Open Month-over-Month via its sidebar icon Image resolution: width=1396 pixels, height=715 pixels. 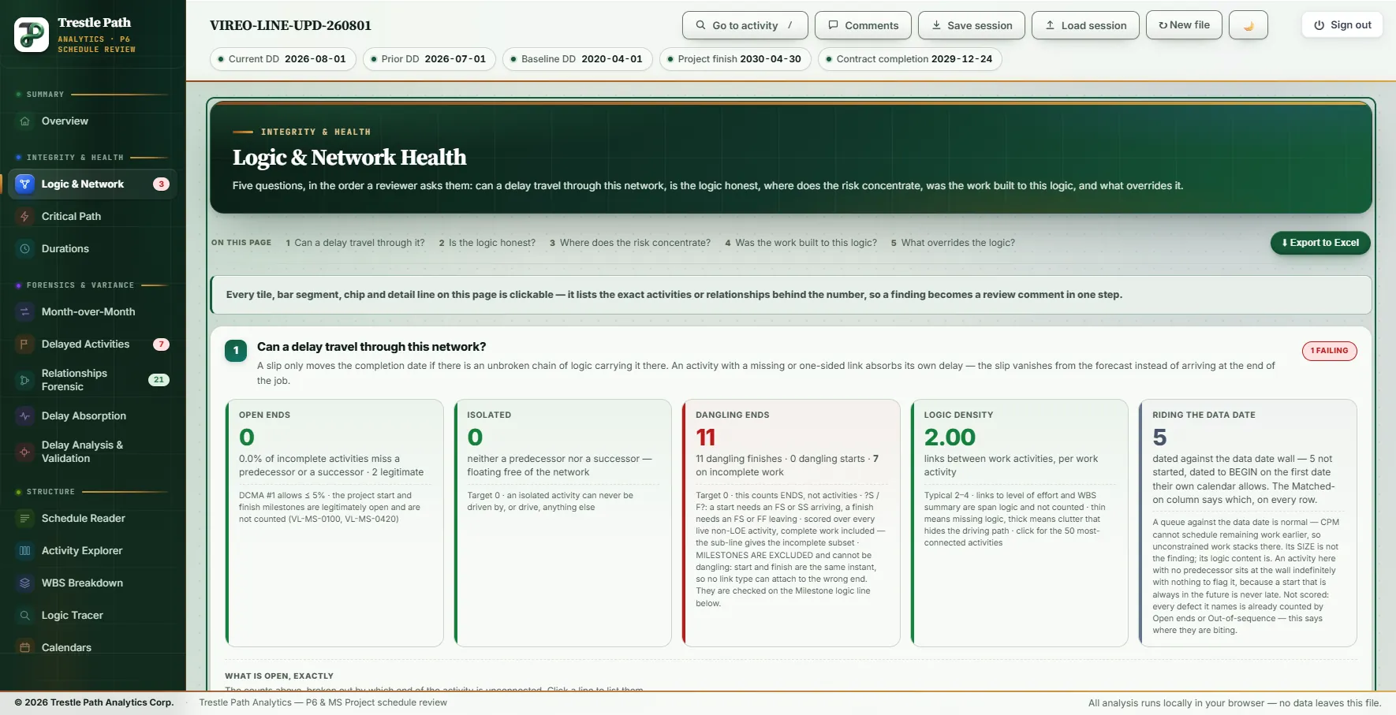[24, 312]
